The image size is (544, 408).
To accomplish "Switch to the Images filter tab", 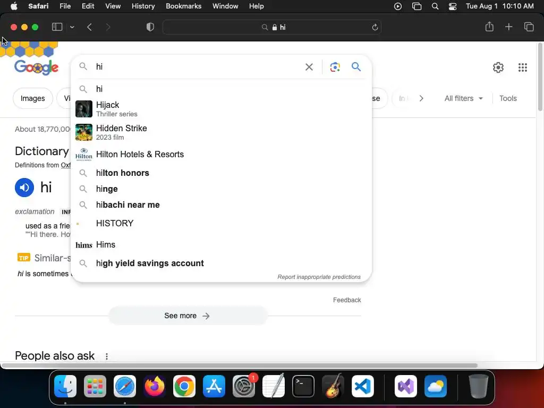I will tap(32, 98).
